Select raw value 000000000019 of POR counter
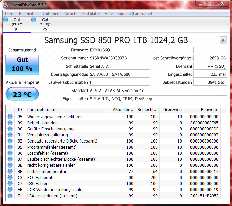The width and height of the screenshot is (232, 206). coord(204,189)
